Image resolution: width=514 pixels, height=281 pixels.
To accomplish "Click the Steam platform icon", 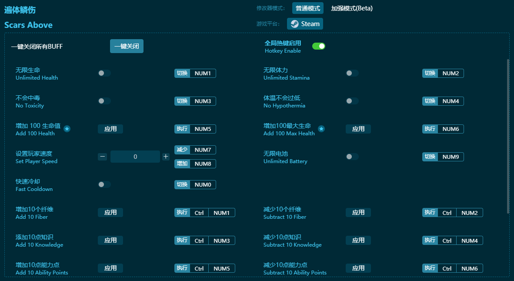I will (294, 24).
